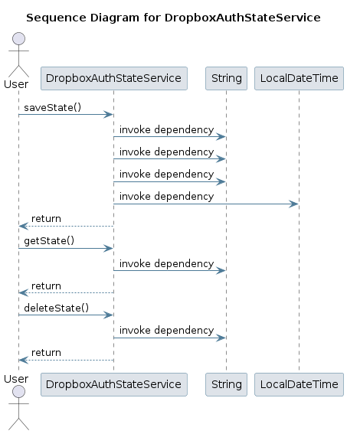
Task: Click the 'return' label just above getState()
Action: [x=46, y=219]
